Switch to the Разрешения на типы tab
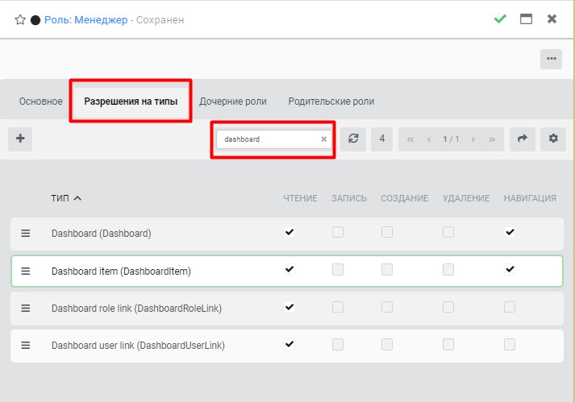This screenshot has height=402, width=575. tap(131, 102)
